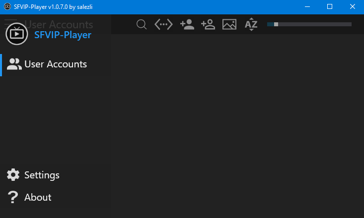The image size is (364, 218).
Task: Minimize the SFVIP-Player window
Action: pos(307,7)
